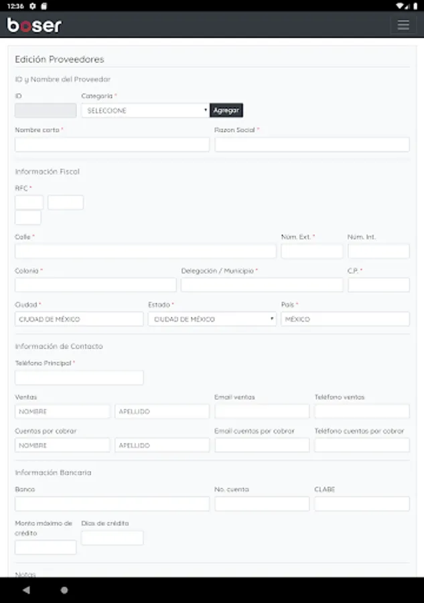Click the Delegación / Municipio field
Screen dimensions: 424x603
(261, 285)
